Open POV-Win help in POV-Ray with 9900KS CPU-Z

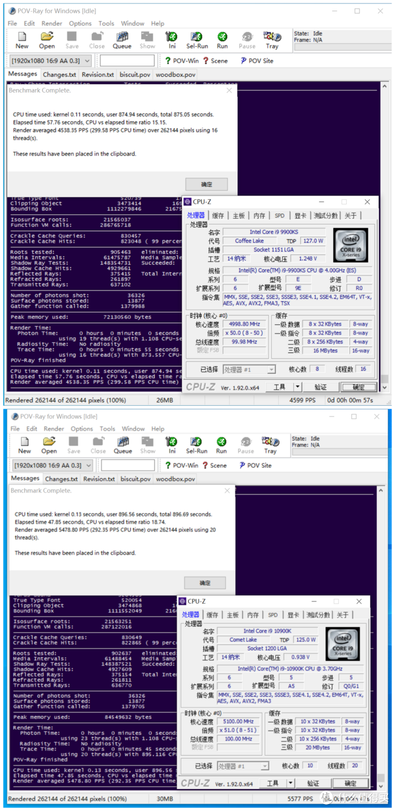pyautogui.click(x=182, y=61)
